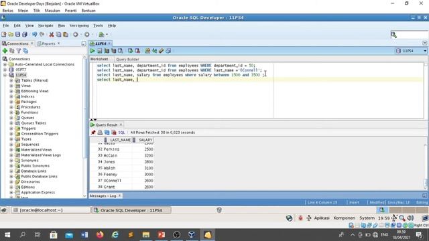
Task: Click the SQL History icon in worksheet toolbar
Action: coord(168,51)
